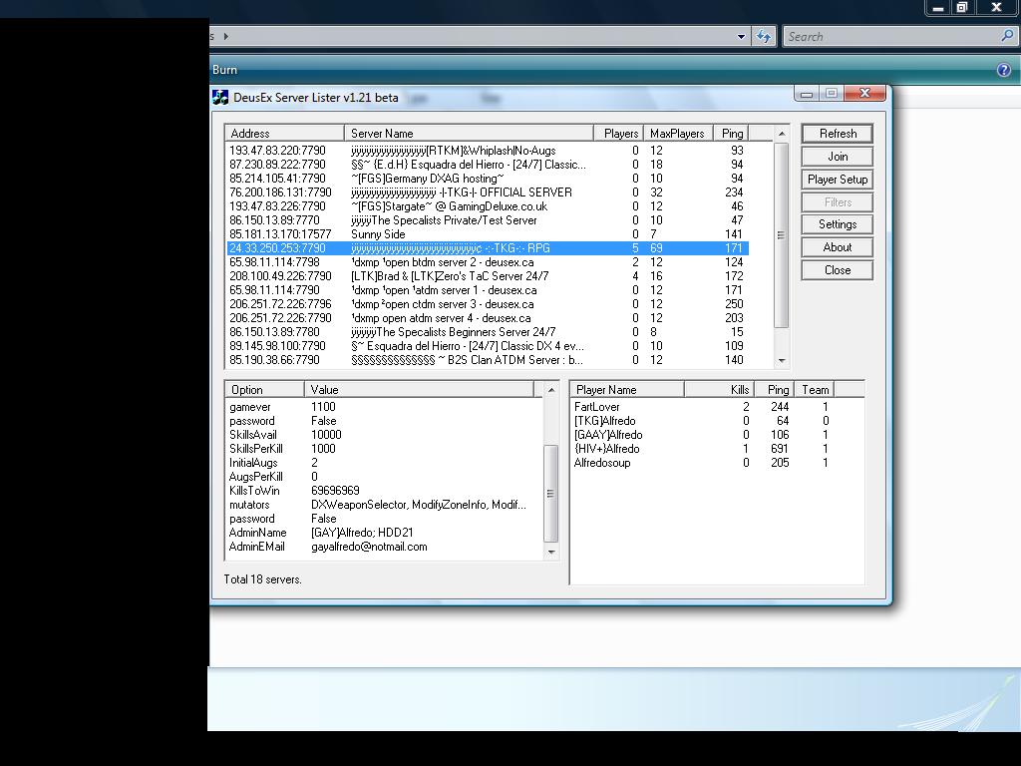Expand the address bar history dropdown arrow
This screenshot has height=766, width=1021.
[x=741, y=37]
